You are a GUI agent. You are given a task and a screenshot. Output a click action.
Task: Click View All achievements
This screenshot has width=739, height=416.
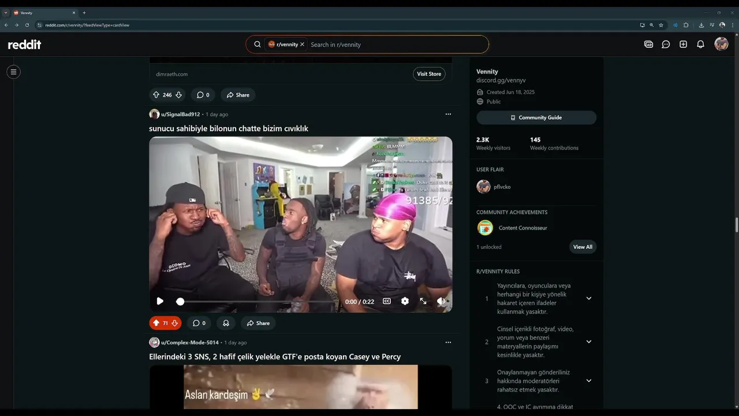click(583, 247)
